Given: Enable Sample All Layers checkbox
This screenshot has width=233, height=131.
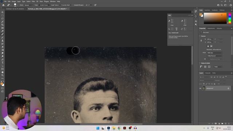Looking at the screenshot, I should pyautogui.click(x=73, y=5).
